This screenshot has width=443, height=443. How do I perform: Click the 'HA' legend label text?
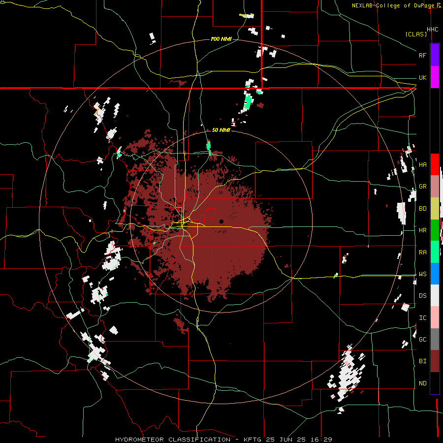(x=422, y=165)
